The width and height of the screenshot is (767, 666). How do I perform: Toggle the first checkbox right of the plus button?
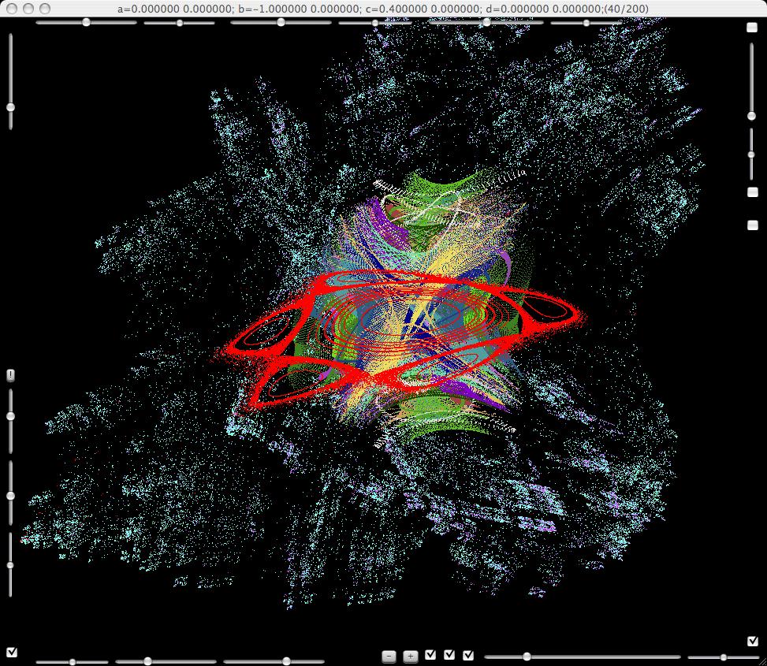point(430,655)
